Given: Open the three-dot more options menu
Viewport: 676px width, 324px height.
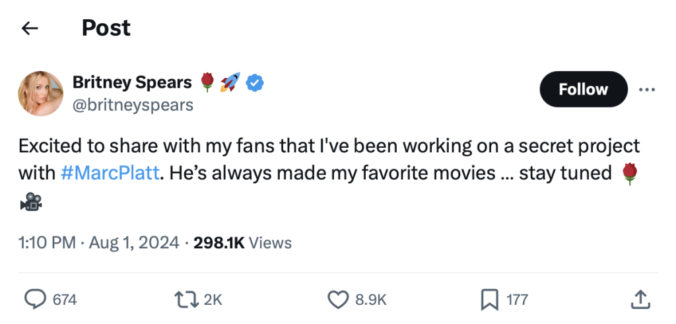Looking at the screenshot, I should pyautogui.click(x=647, y=89).
